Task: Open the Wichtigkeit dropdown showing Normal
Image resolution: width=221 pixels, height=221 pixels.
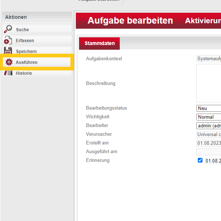Action: click(209, 117)
